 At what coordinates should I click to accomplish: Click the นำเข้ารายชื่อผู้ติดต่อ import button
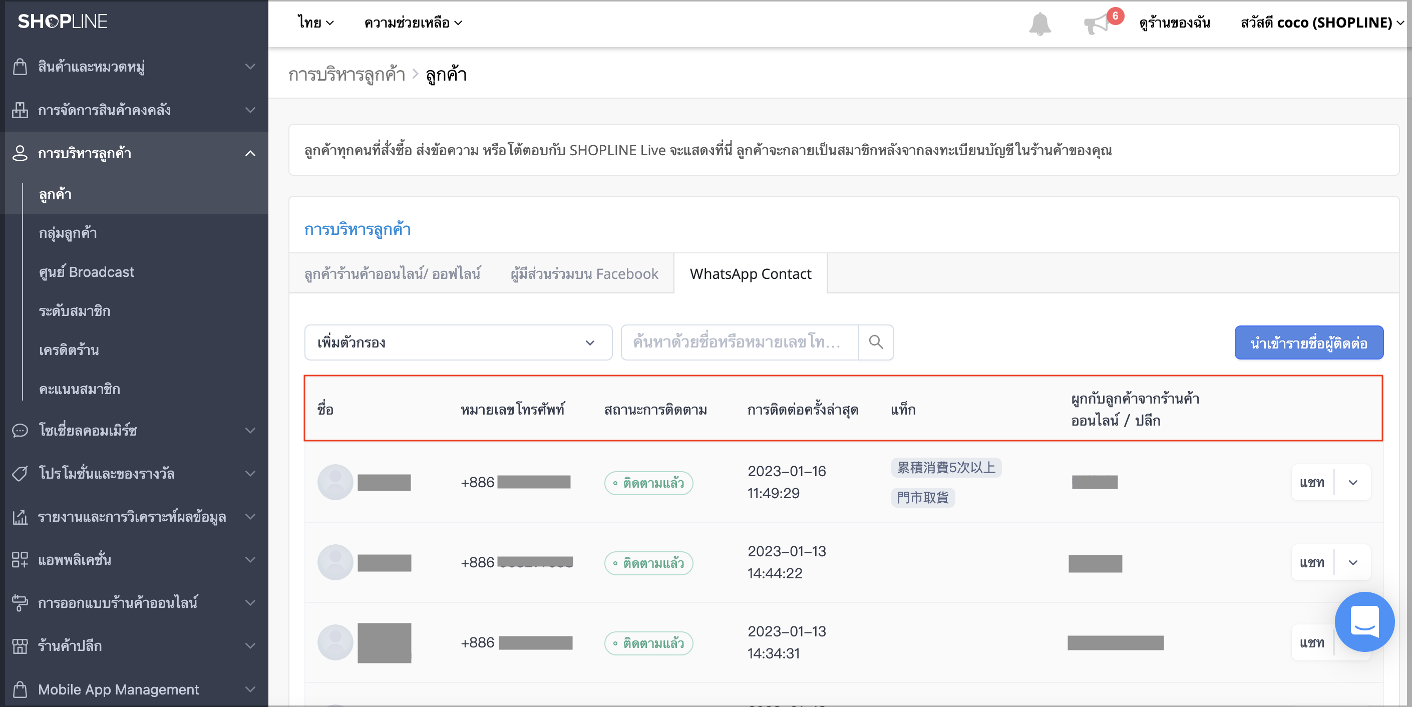coord(1309,343)
